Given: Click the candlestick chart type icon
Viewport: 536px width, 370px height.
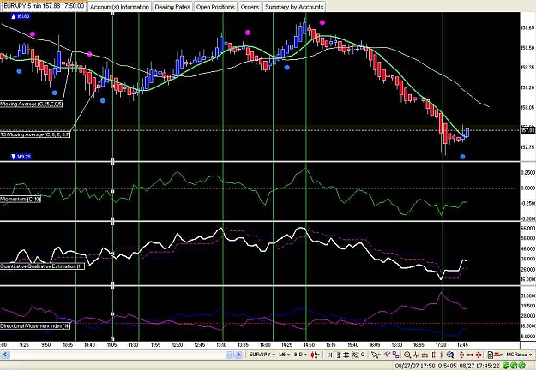Looking at the screenshot, I should coord(315,355).
